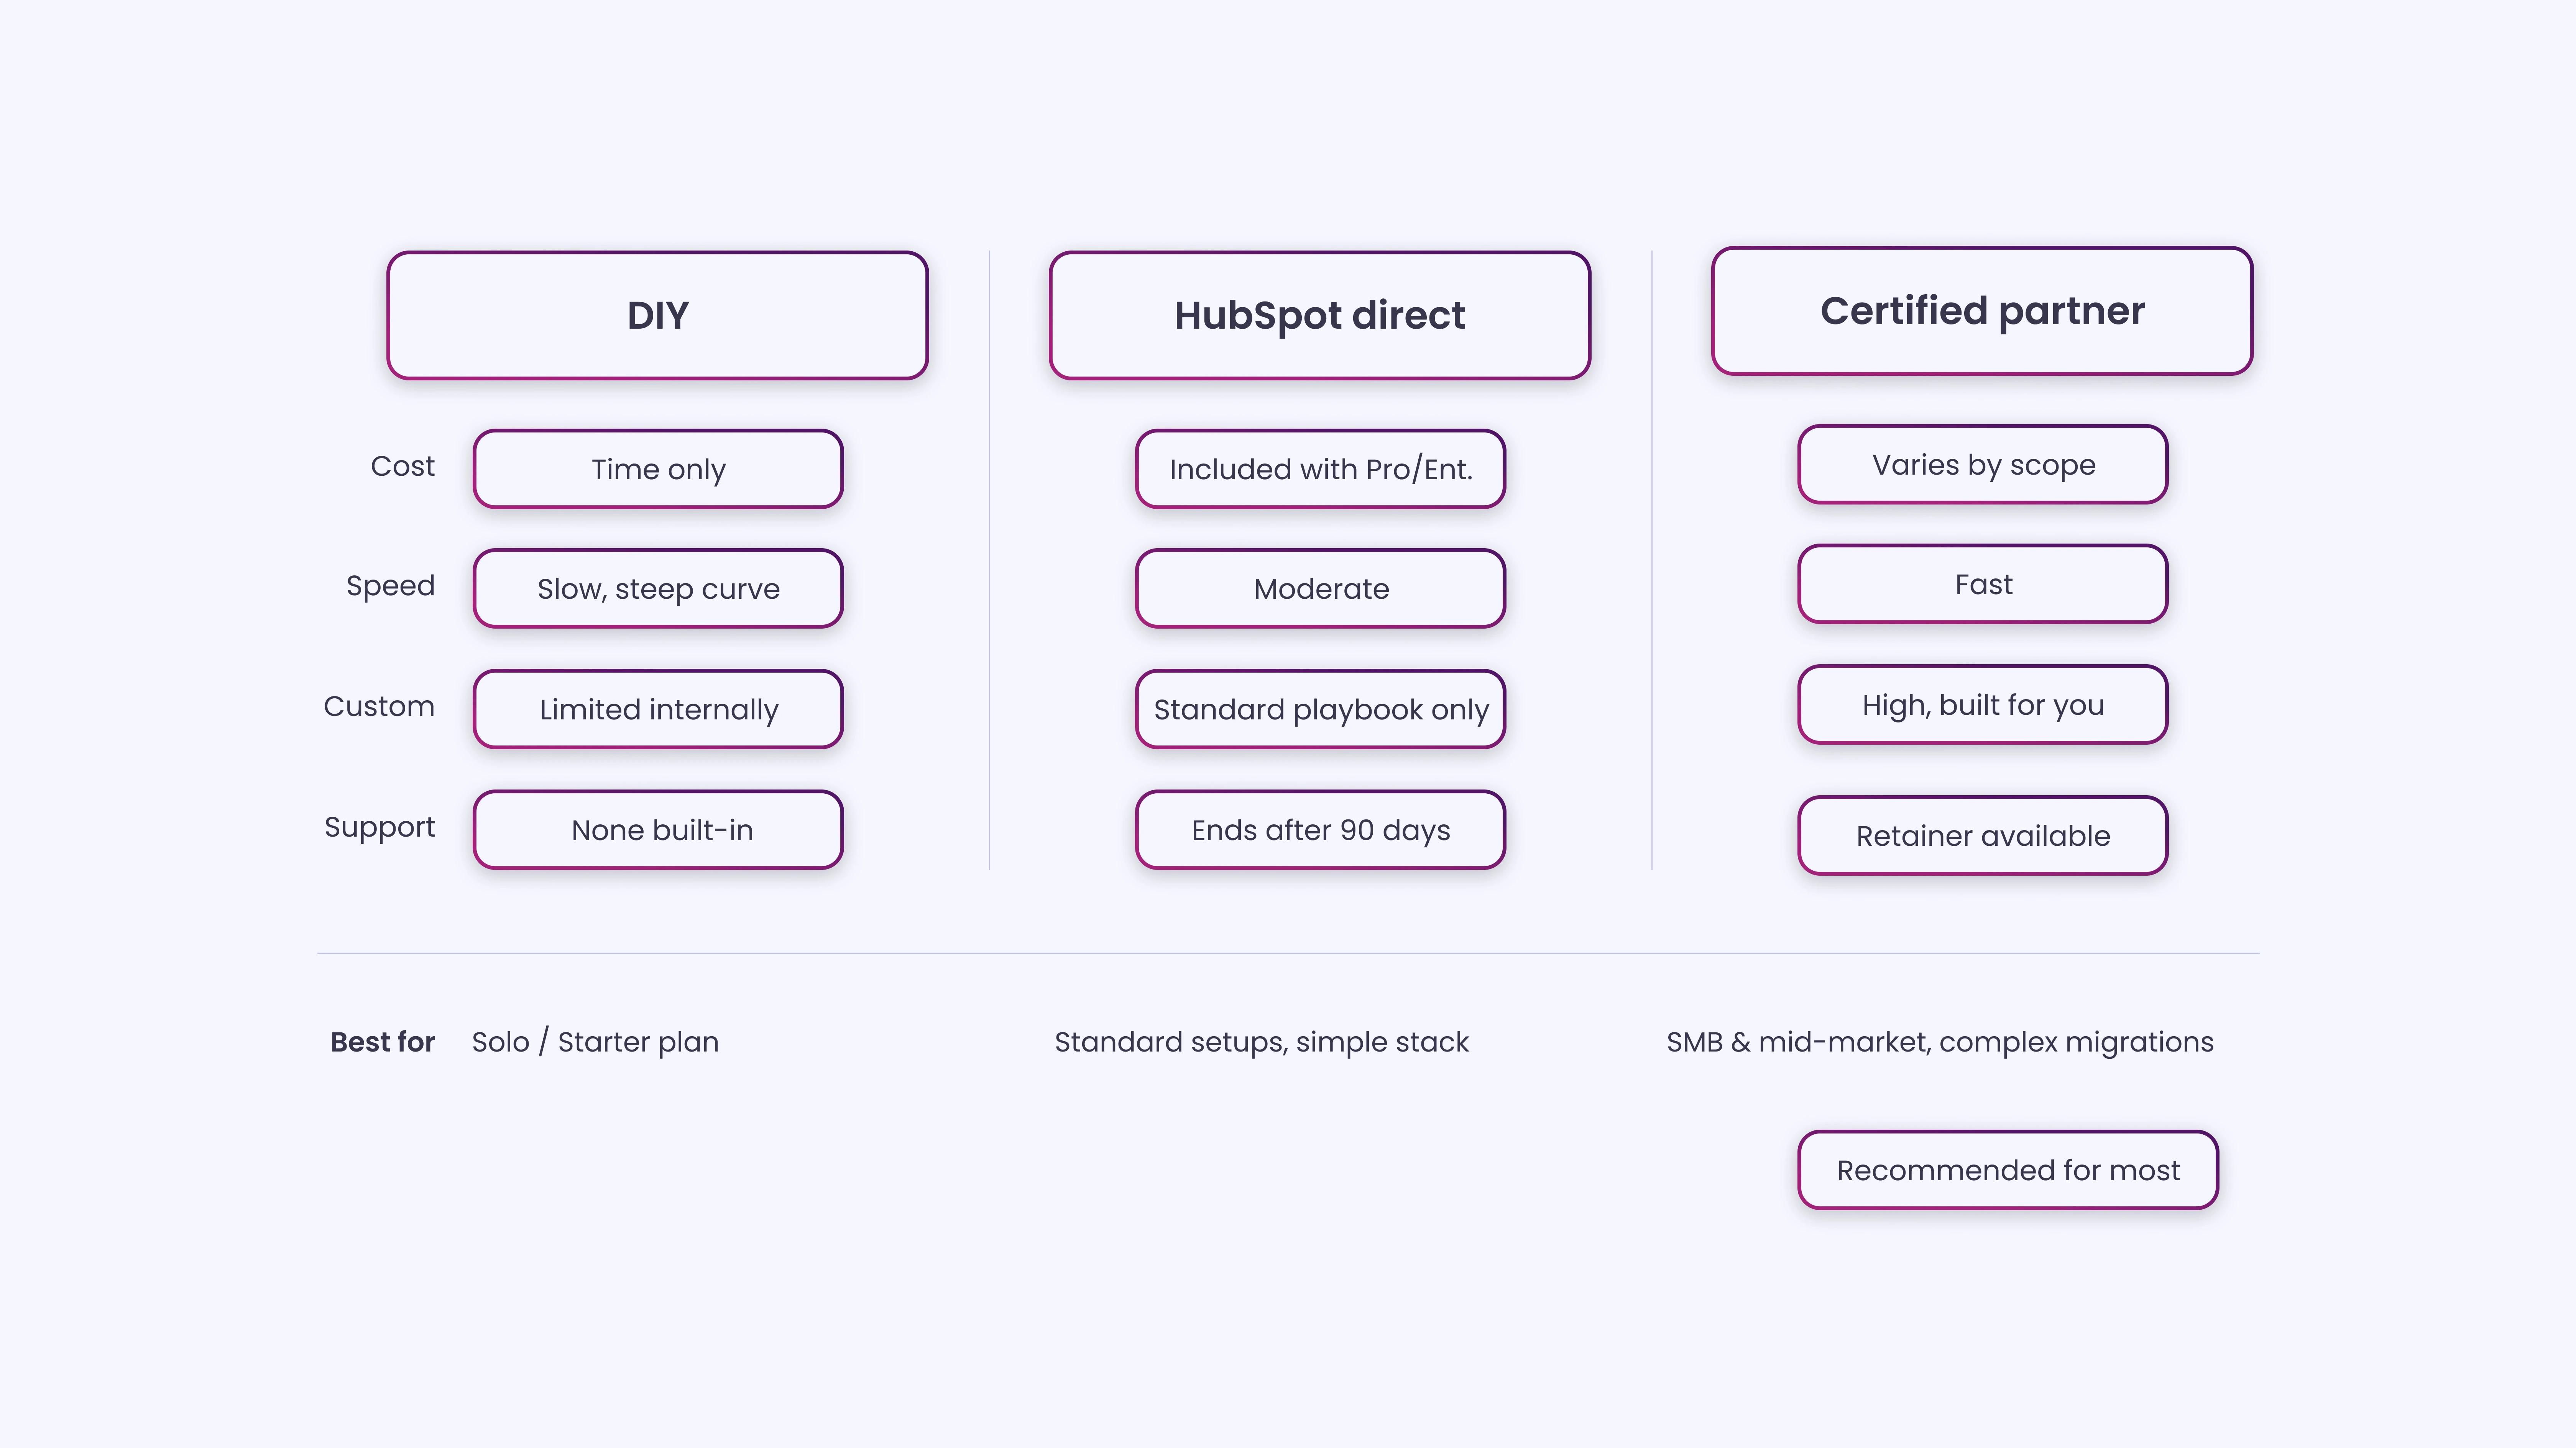Click the 'Cost' row label
Image resolution: width=2576 pixels, height=1448 pixels.
(402, 466)
